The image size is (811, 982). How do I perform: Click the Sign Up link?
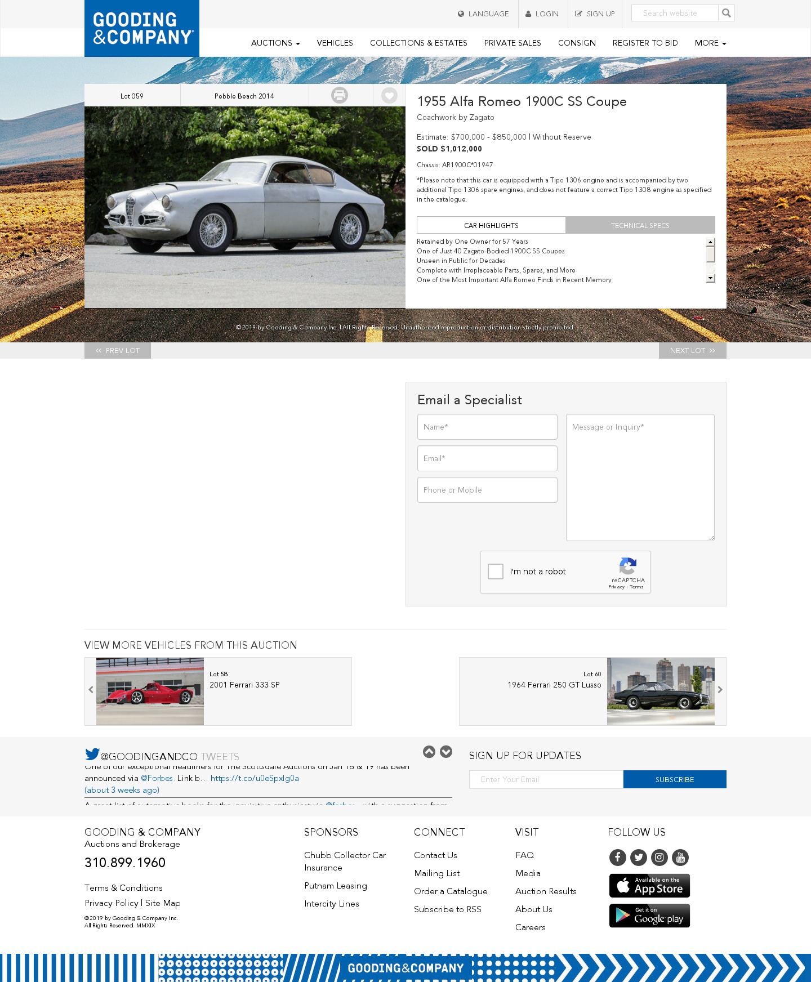(x=595, y=14)
